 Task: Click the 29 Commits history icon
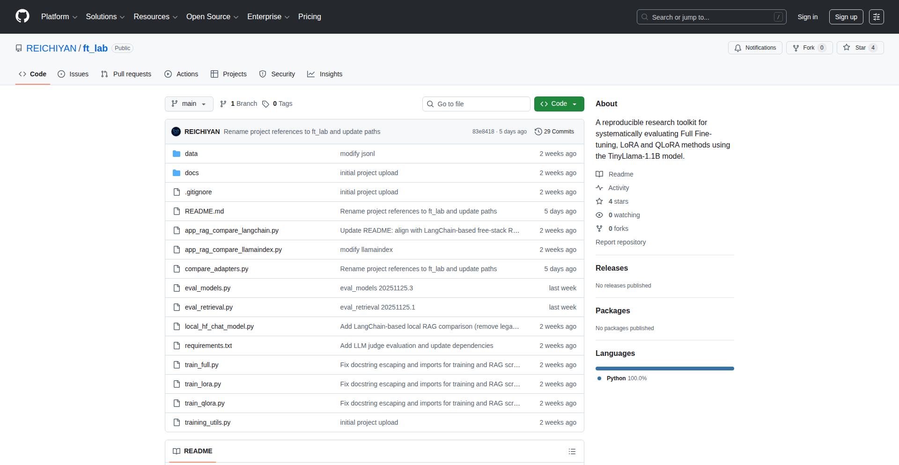(538, 132)
